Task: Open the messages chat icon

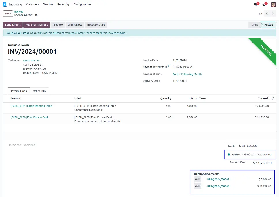Action: tap(255, 4)
